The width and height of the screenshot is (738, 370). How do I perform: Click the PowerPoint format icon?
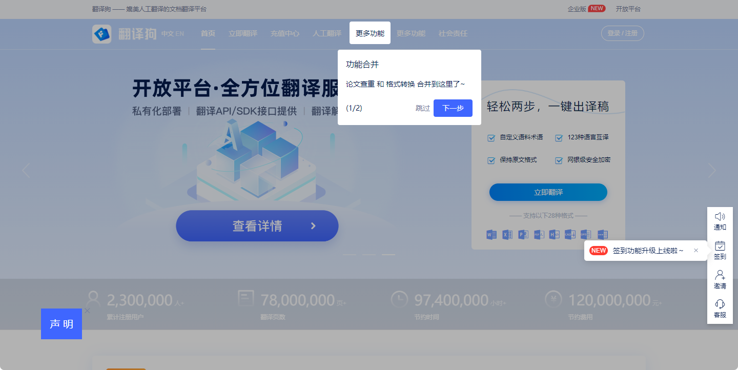[x=523, y=235]
